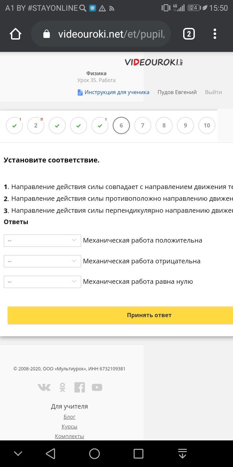The width and height of the screenshot is (233, 467).
Task: Click the Facebook social icon
Action: coord(80,387)
